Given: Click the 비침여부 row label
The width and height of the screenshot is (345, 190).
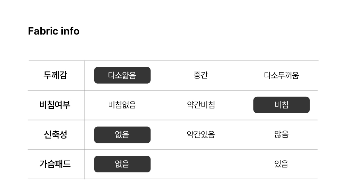Looking at the screenshot, I should pyautogui.click(x=55, y=105).
